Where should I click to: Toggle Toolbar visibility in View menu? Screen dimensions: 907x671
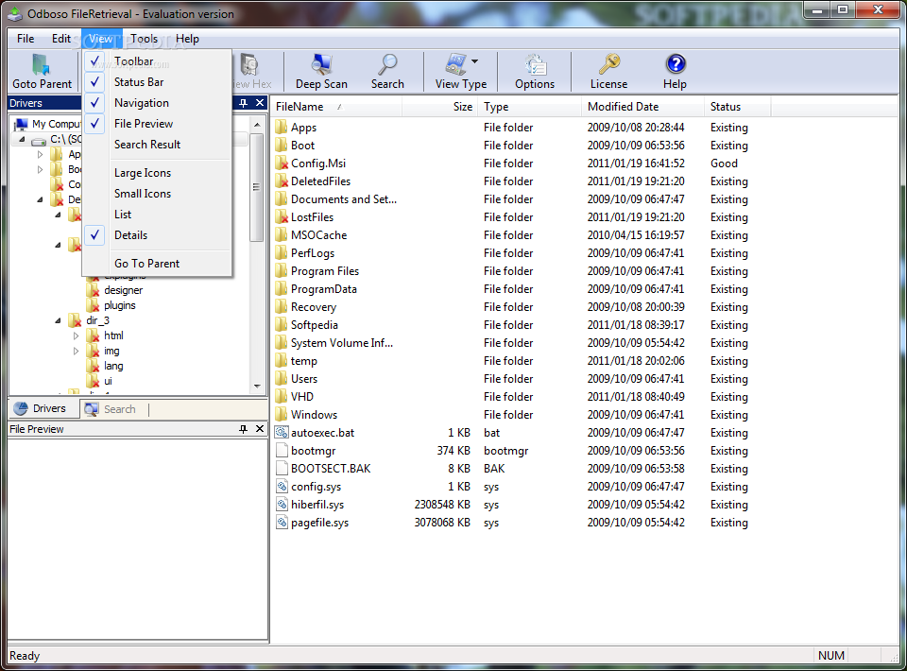pos(157,60)
